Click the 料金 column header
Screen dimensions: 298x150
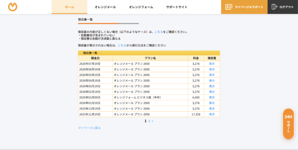coord(196,58)
